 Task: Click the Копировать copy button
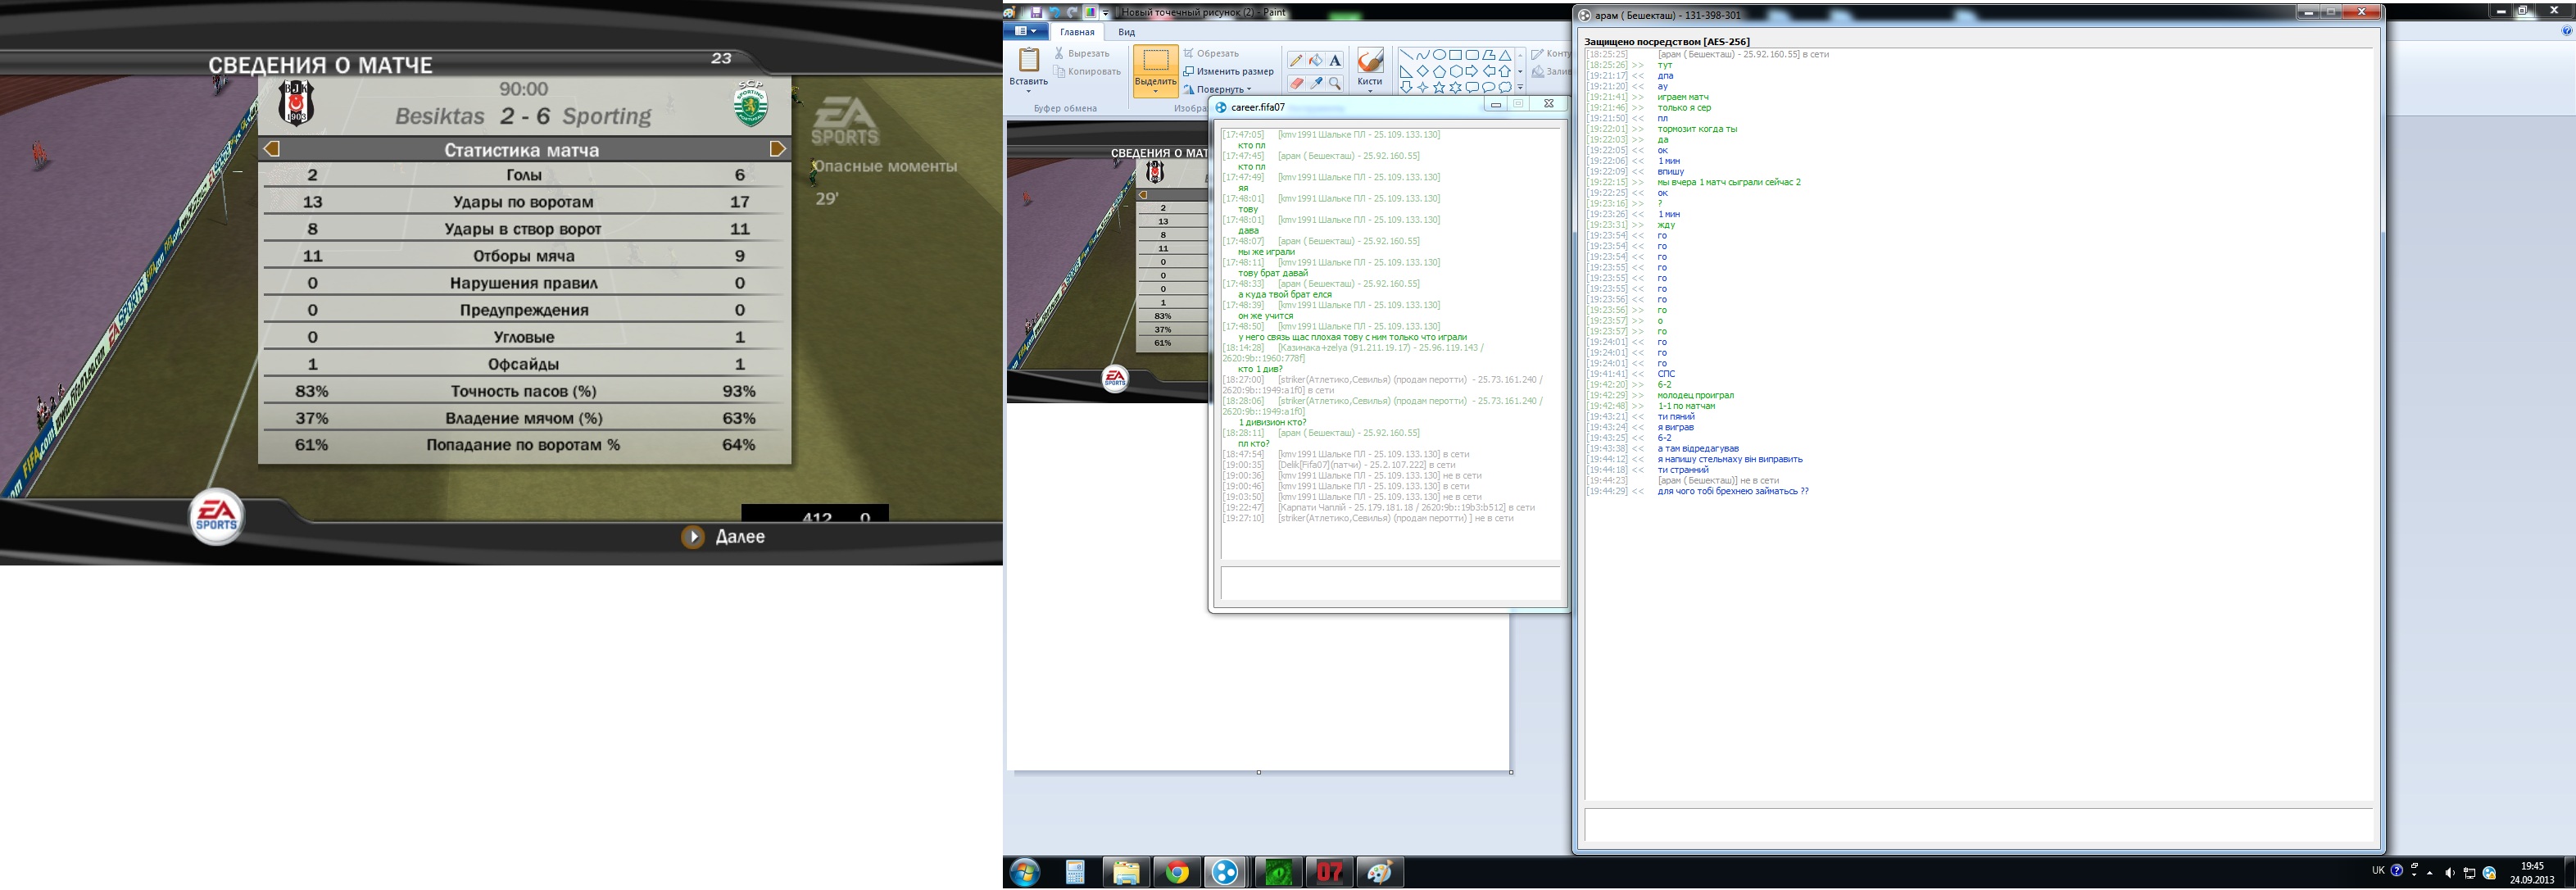coord(1087,71)
